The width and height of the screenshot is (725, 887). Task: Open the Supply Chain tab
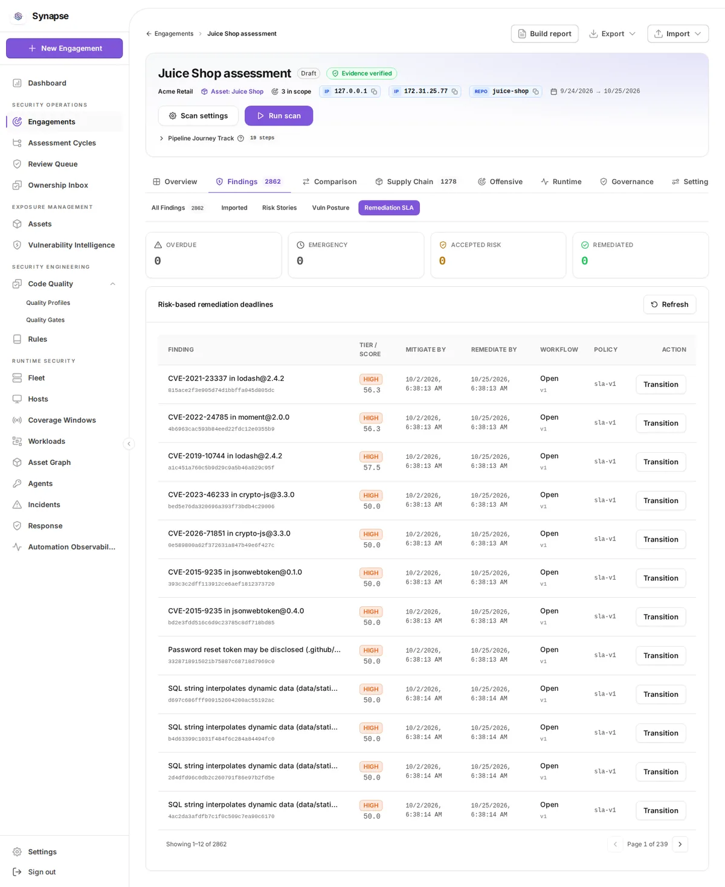pyautogui.click(x=416, y=182)
